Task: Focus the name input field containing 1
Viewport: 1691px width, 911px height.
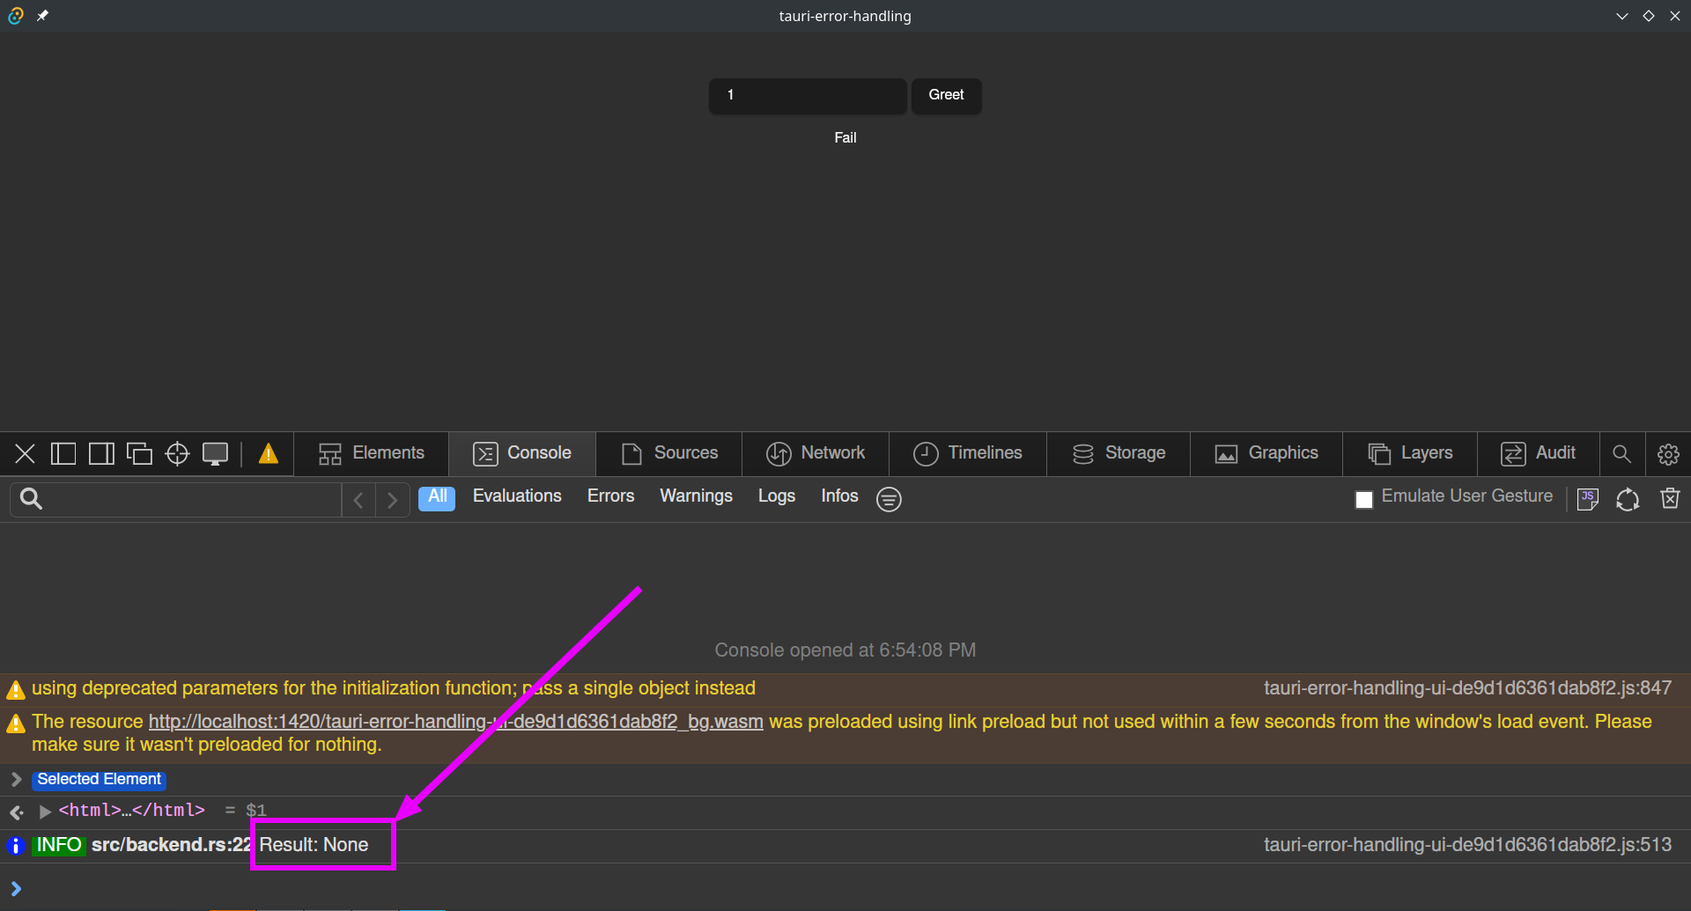Action: tap(807, 95)
